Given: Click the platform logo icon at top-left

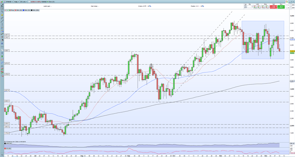Looking at the screenshot, I should (x=2, y=2).
